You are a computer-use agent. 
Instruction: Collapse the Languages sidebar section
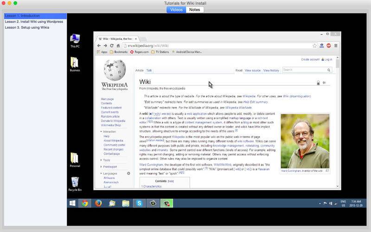click(109, 174)
